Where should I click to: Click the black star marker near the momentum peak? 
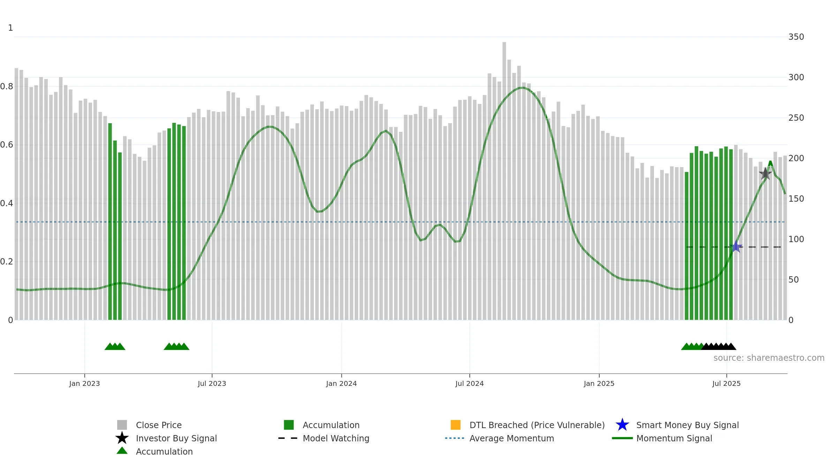click(x=765, y=173)
